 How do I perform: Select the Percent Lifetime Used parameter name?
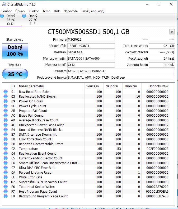35,173
